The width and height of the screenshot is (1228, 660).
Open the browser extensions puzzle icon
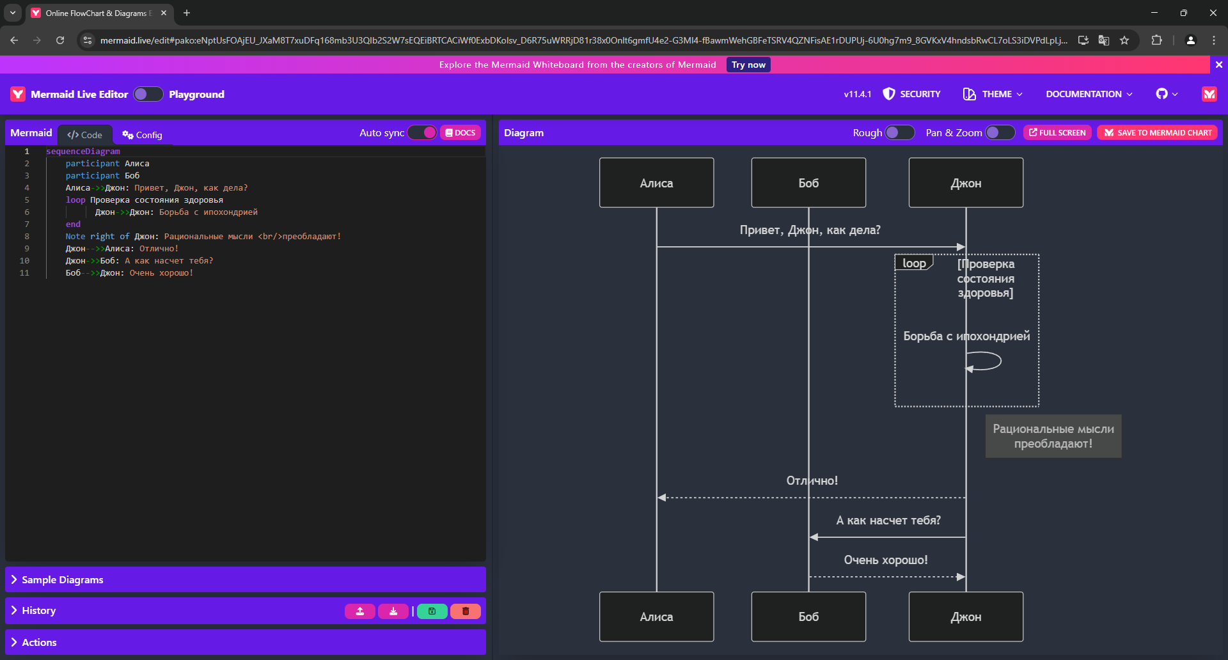click(x=1156, y=40)
